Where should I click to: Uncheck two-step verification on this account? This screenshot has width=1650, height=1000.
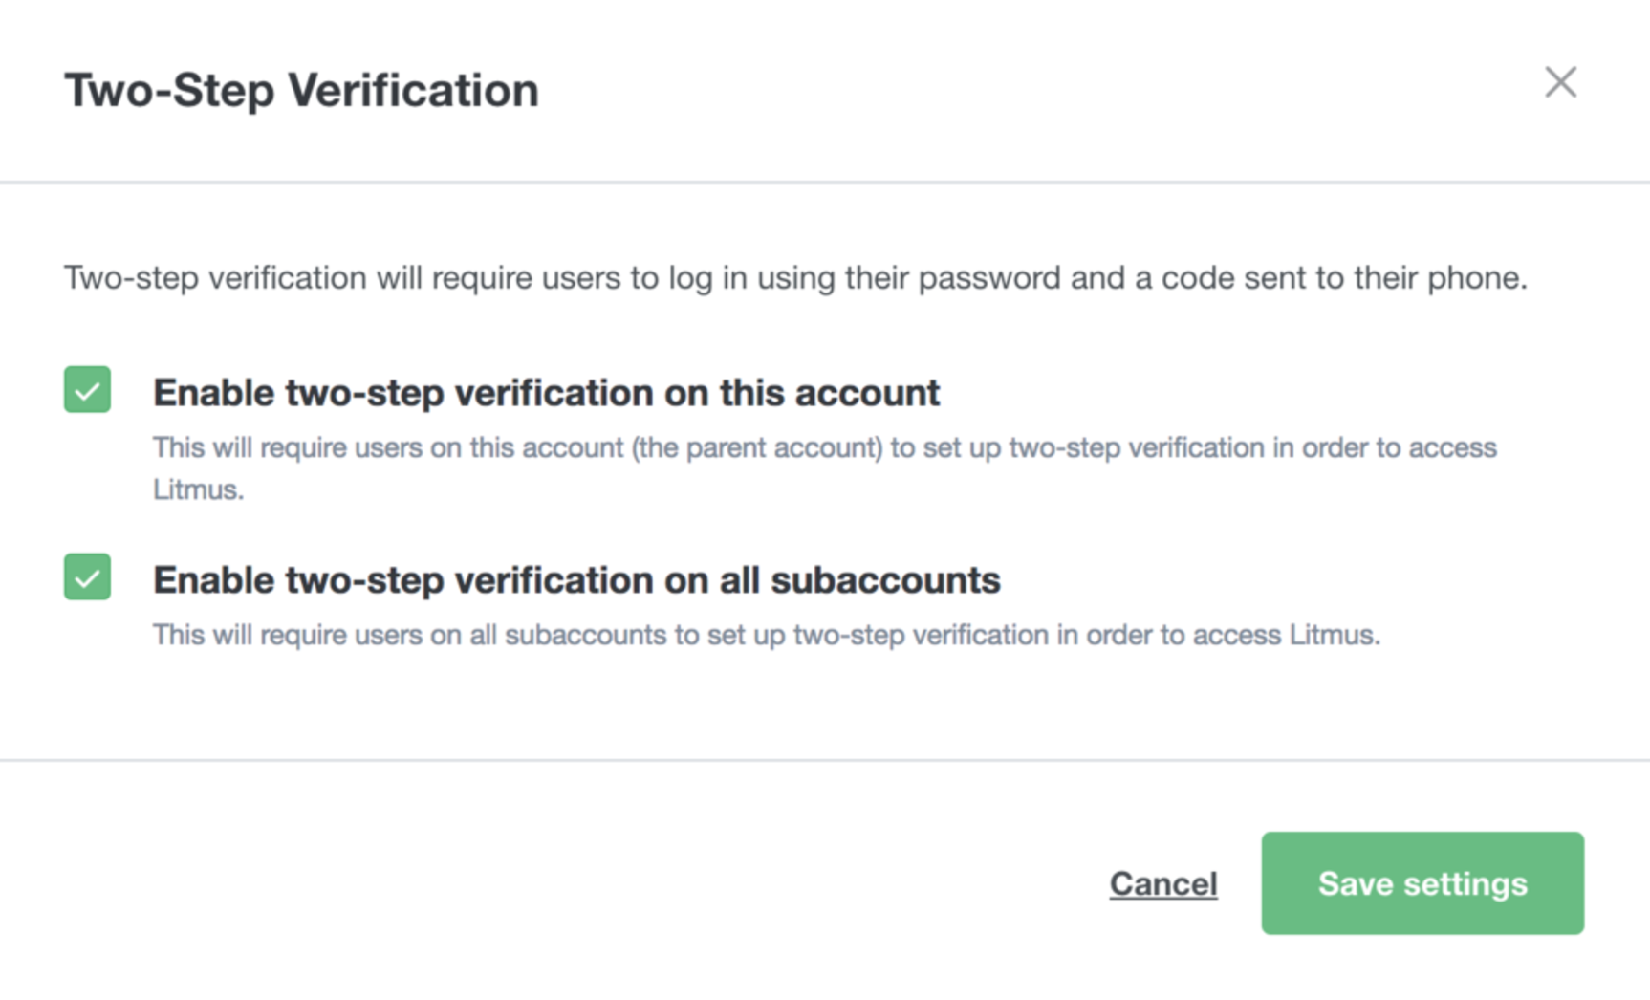coord(87,390)
